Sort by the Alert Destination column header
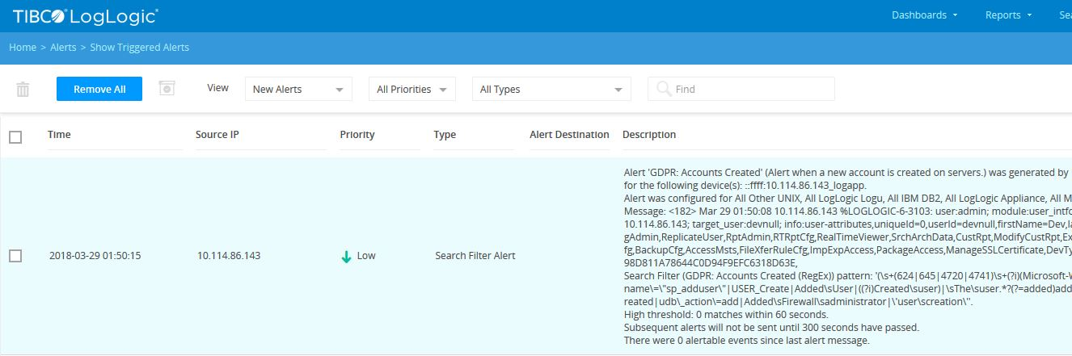1072x356 pixels. tap(569, 135)
